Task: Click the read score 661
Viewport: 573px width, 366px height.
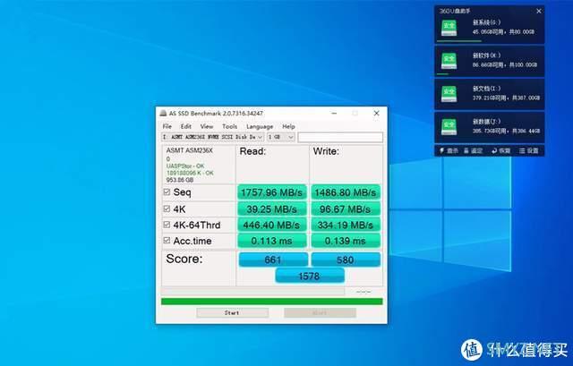Action: coord(273,260)
